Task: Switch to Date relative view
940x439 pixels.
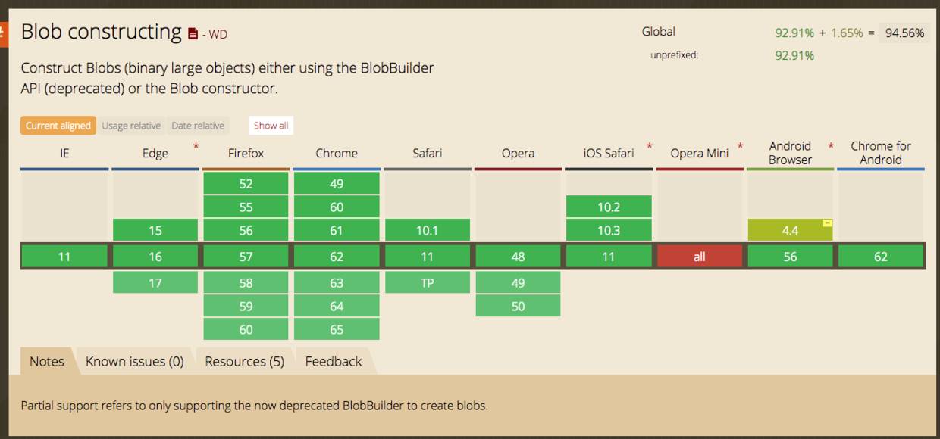Action: click(x=198, y=126)
